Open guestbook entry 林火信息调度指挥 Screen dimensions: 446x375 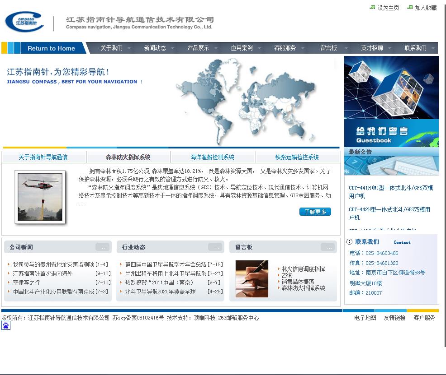[x=303, y=269]
